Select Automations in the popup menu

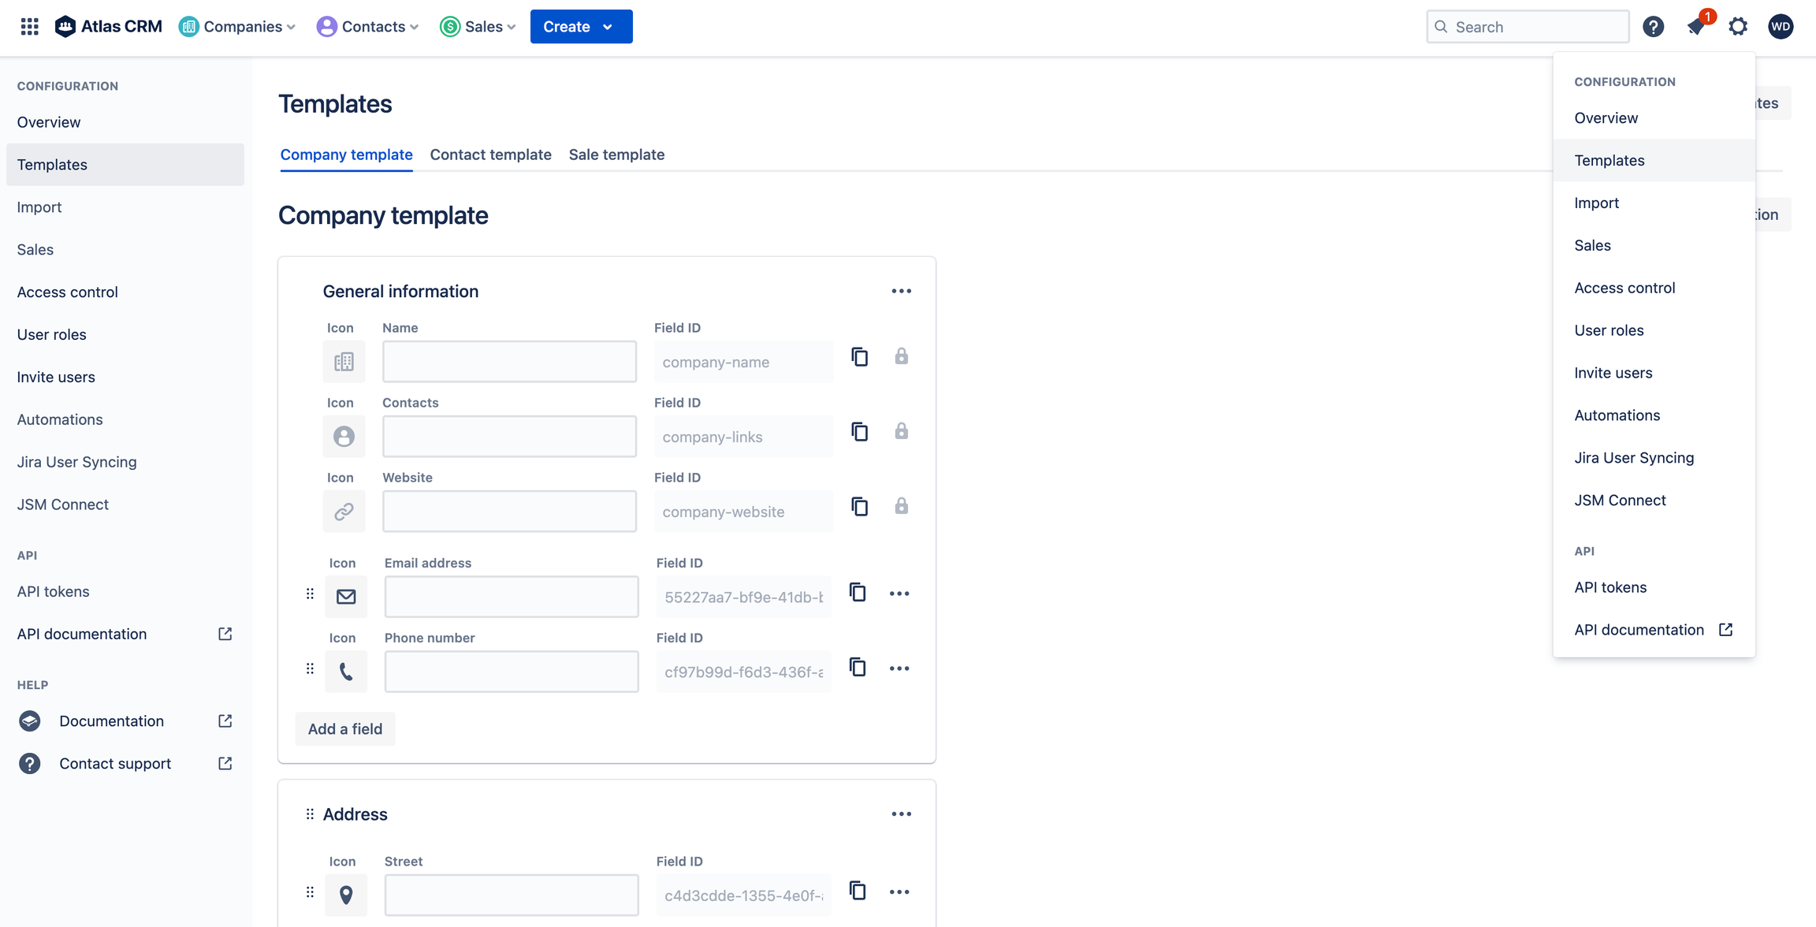[x=1617, y=415]
